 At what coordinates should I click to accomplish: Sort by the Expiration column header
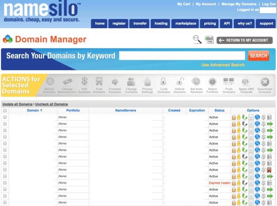[197, 110]
